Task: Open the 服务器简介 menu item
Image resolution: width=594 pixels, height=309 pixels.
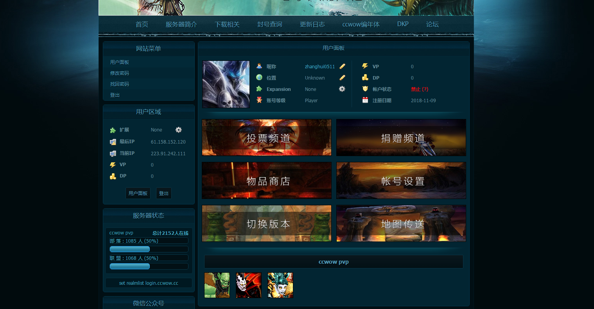Action: coord(181,24)
